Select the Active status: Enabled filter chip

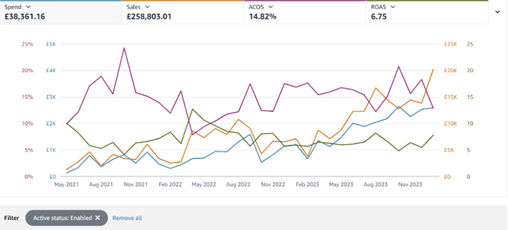pos(66,217)
